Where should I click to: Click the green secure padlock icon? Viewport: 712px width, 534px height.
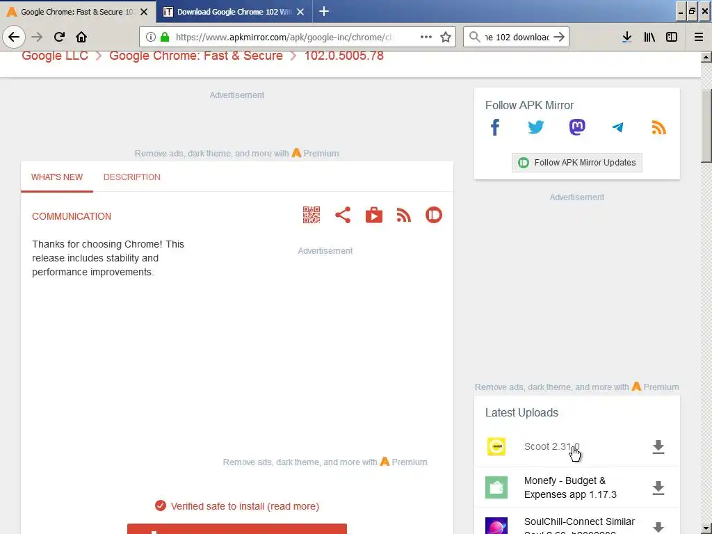click(x=165, y=37)
